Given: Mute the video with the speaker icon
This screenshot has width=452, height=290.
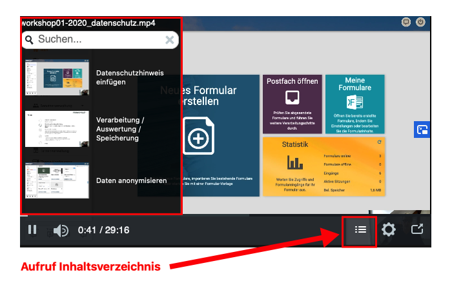Looking at the screenshot, I should coord(61,230).
